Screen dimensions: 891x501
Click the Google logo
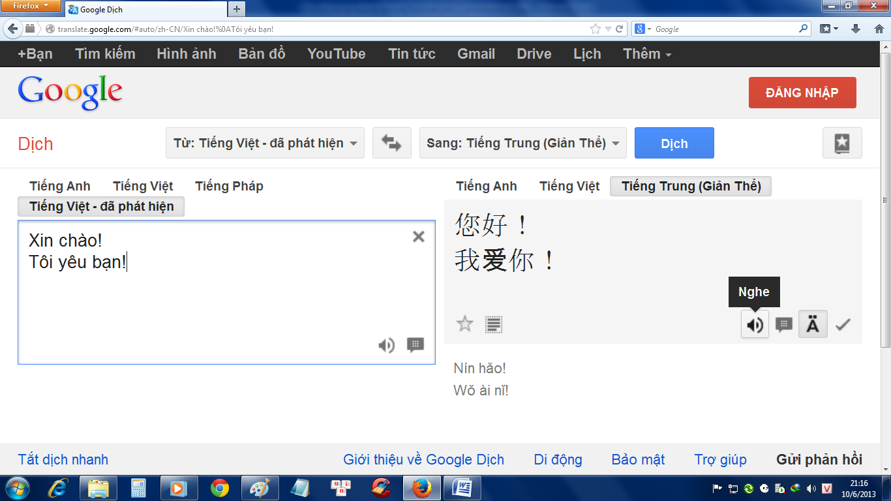pyautogui.click(x=70, y=93)
